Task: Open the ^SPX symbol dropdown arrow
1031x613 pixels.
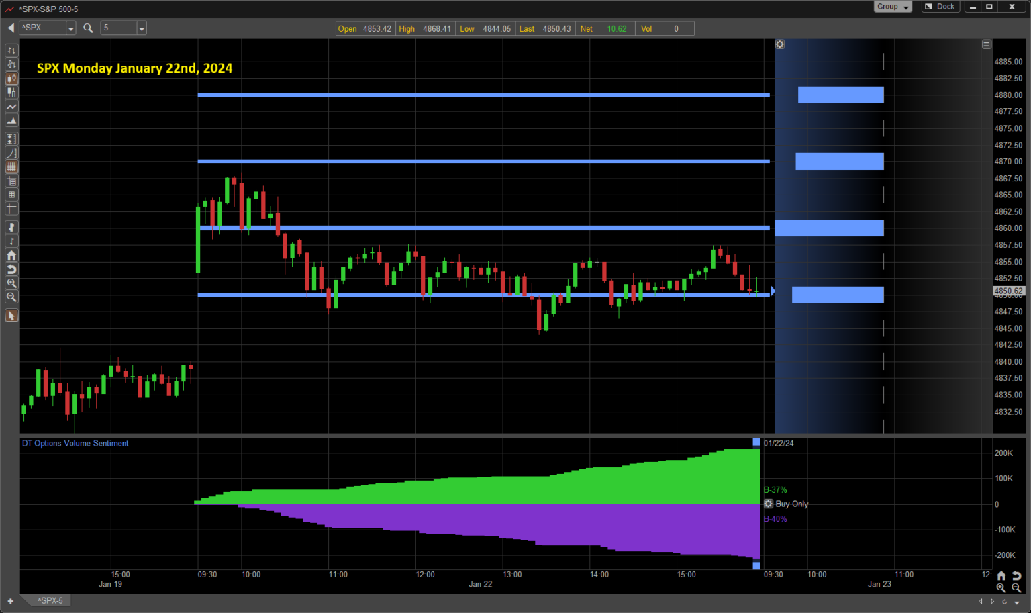Action: [70, 28]
